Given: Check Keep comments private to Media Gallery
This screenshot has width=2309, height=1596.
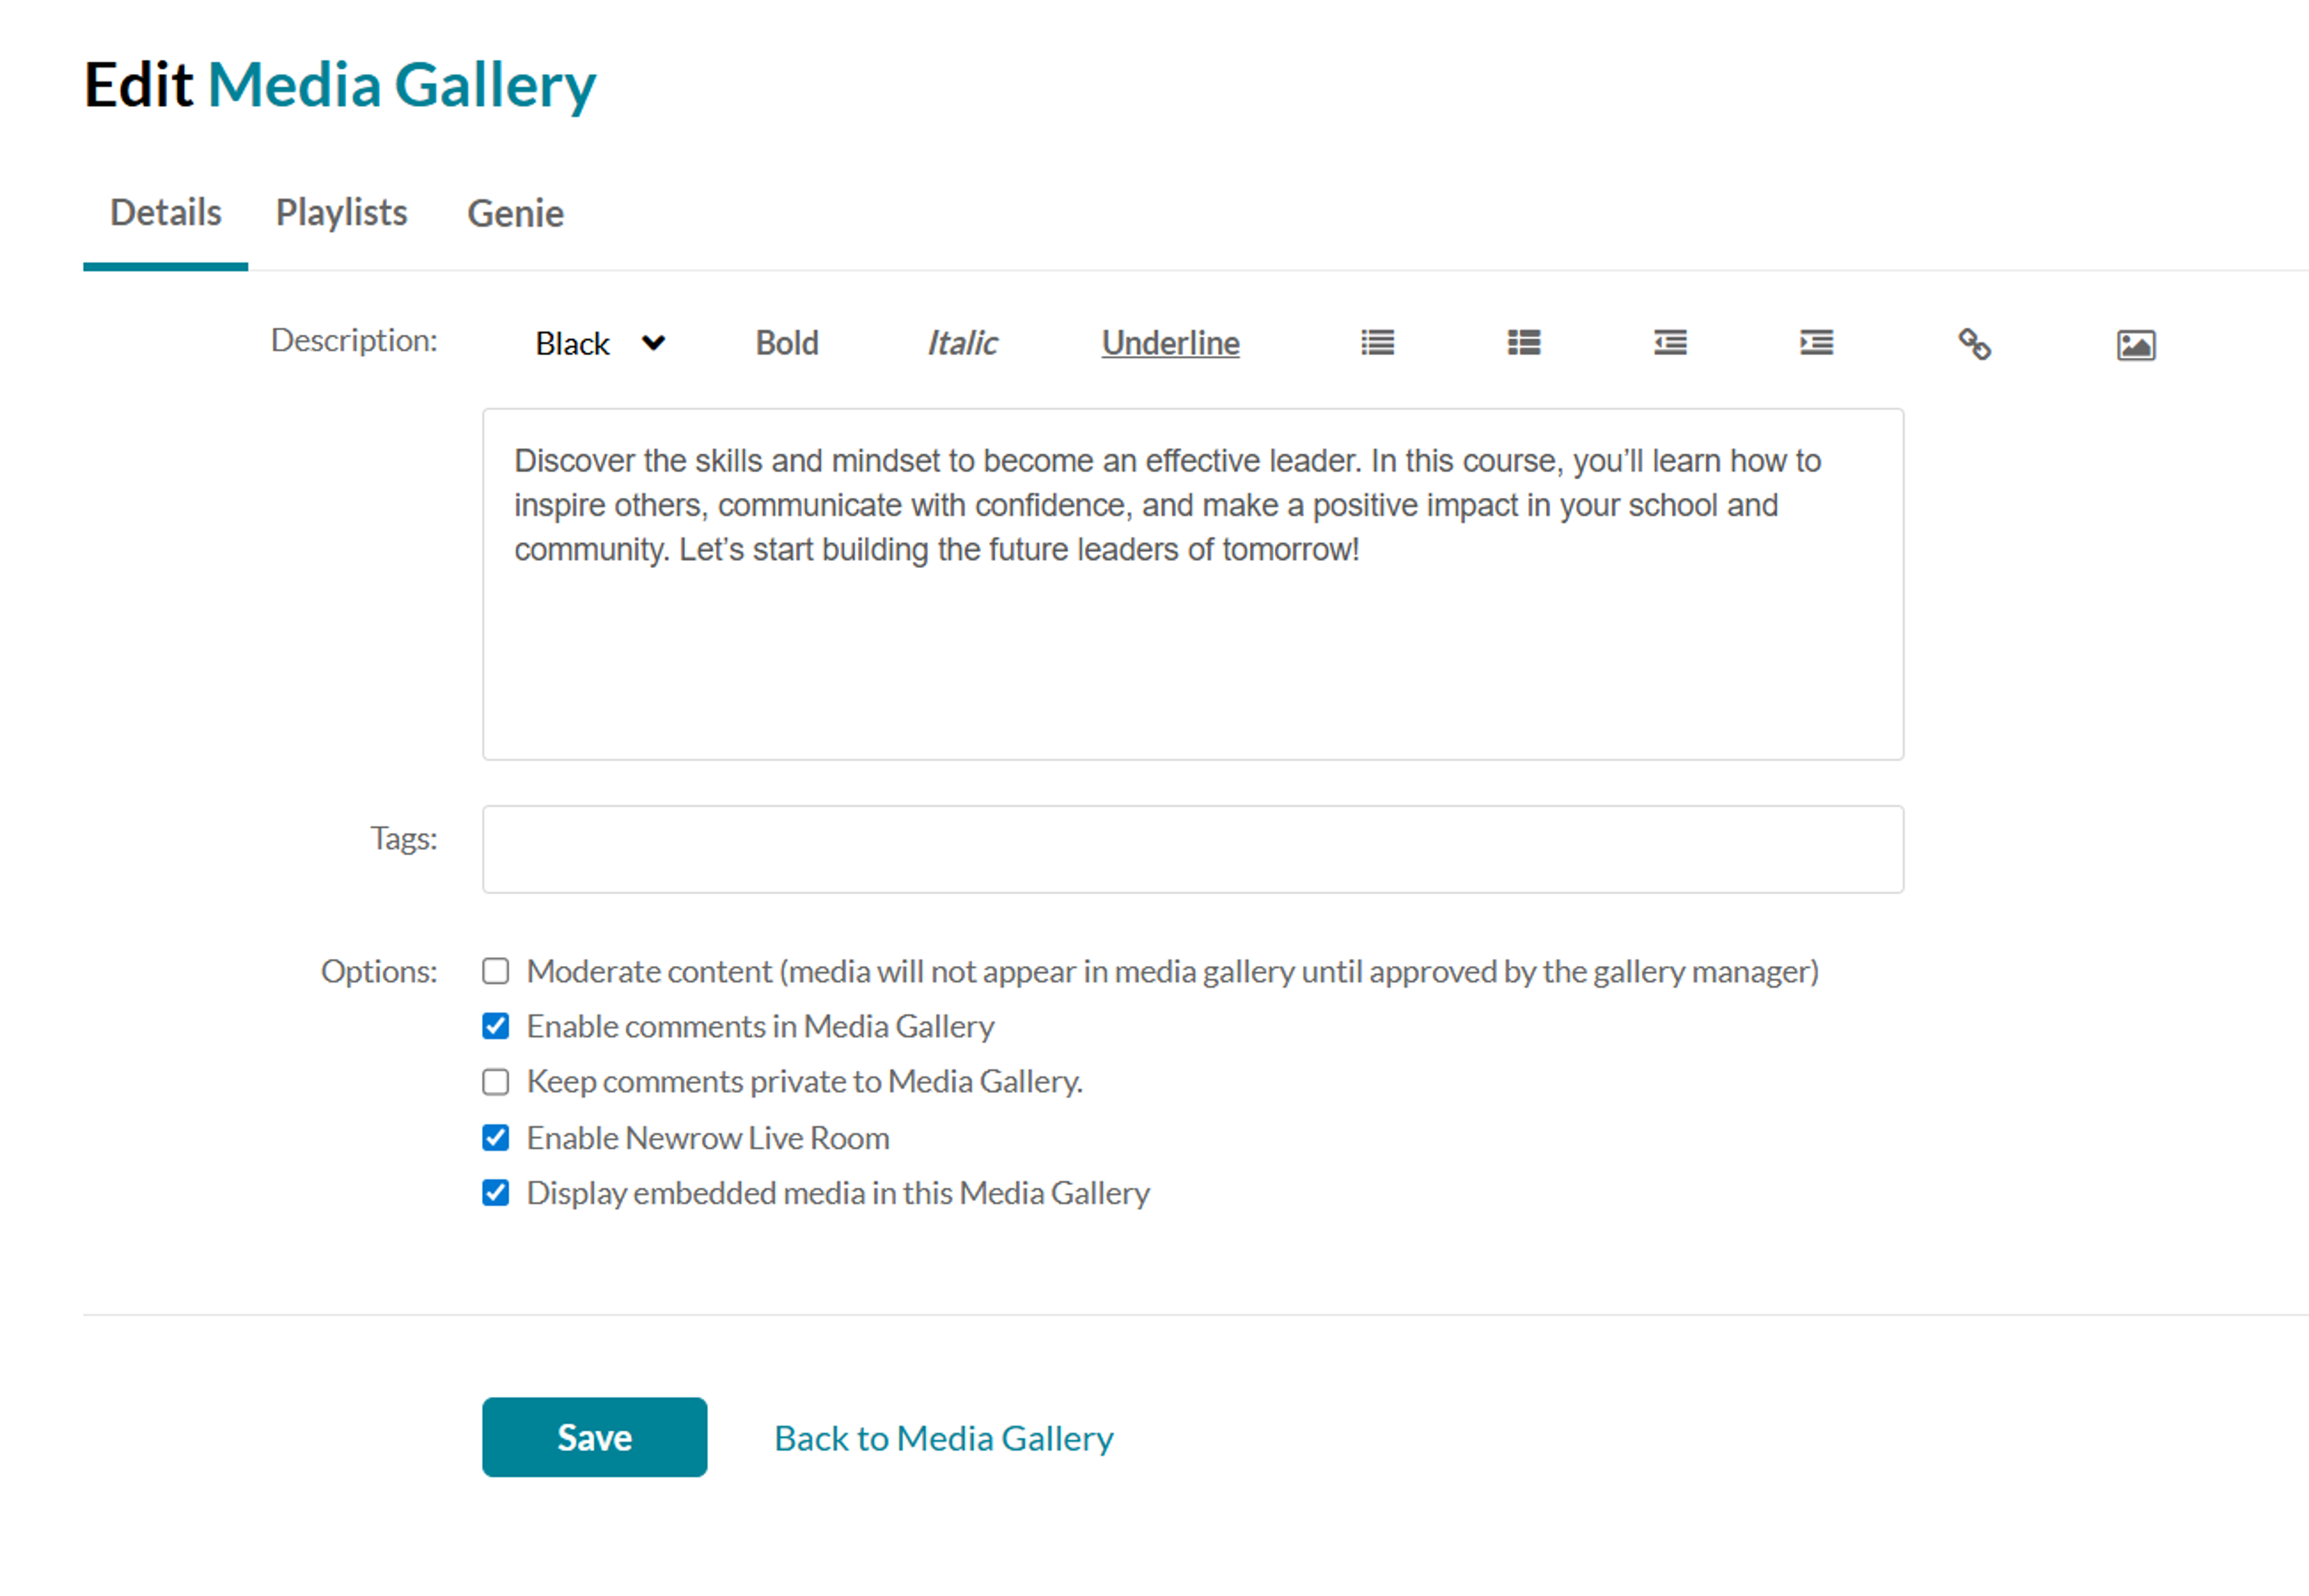Looking at the screenshot, I should (496, 1082).
